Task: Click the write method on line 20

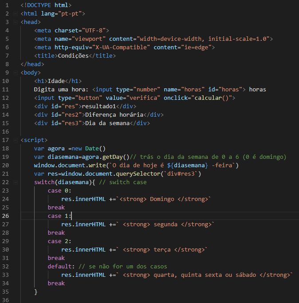Action: pyautogui.click(x=97, y=165)
